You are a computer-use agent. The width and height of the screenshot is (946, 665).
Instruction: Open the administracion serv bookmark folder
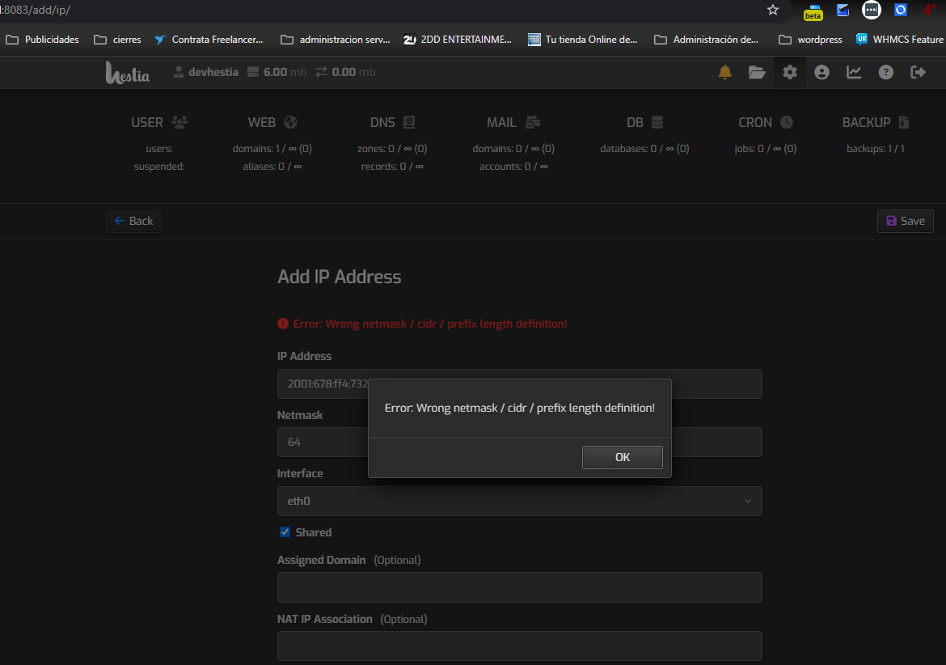pyautogui.click(x=336, y=40)
